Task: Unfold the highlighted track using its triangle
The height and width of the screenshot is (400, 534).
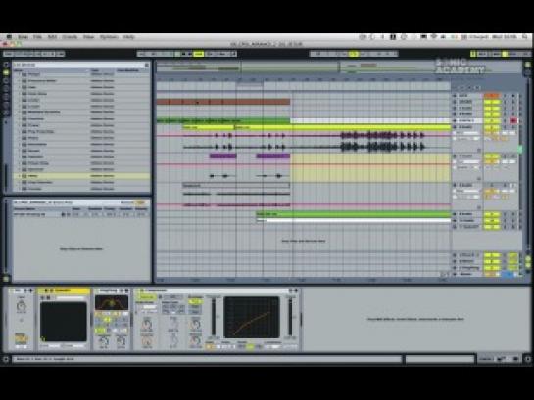Action: pos(455,120)
